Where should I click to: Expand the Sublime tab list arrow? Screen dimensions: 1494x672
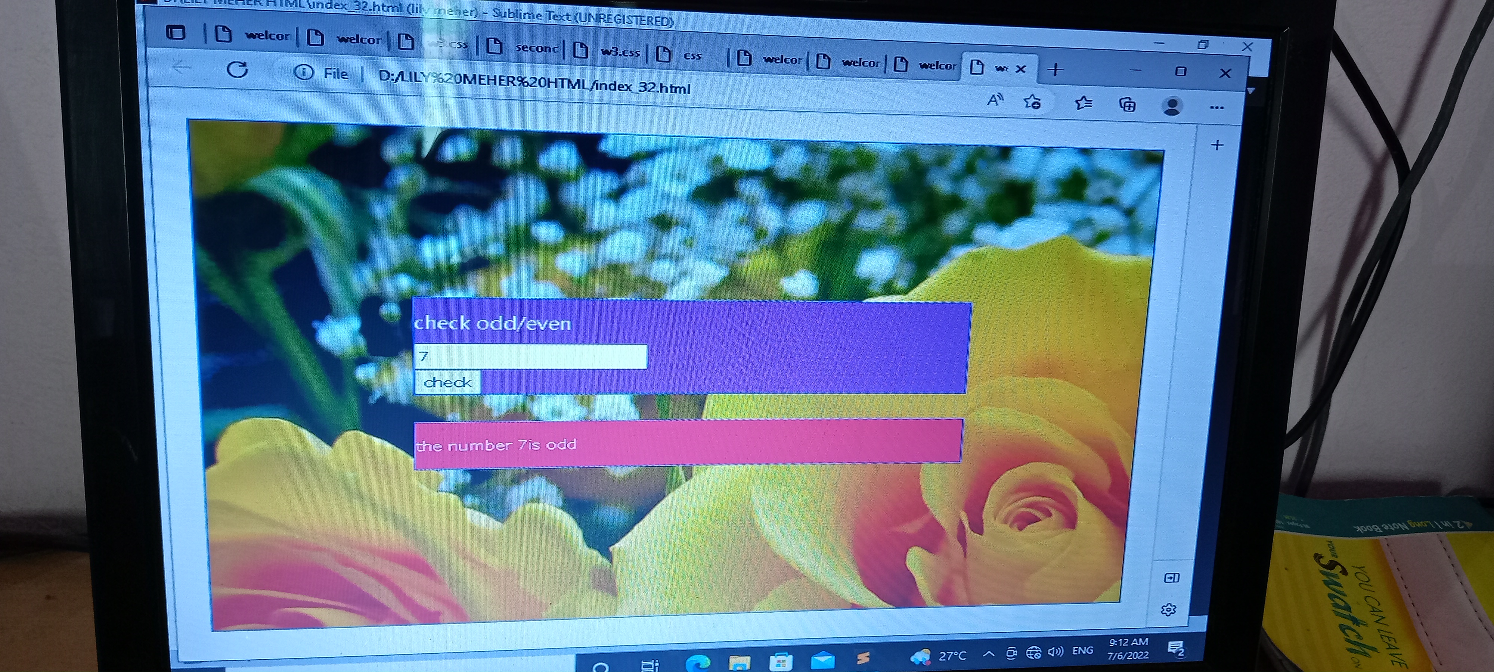point(1251,91)
